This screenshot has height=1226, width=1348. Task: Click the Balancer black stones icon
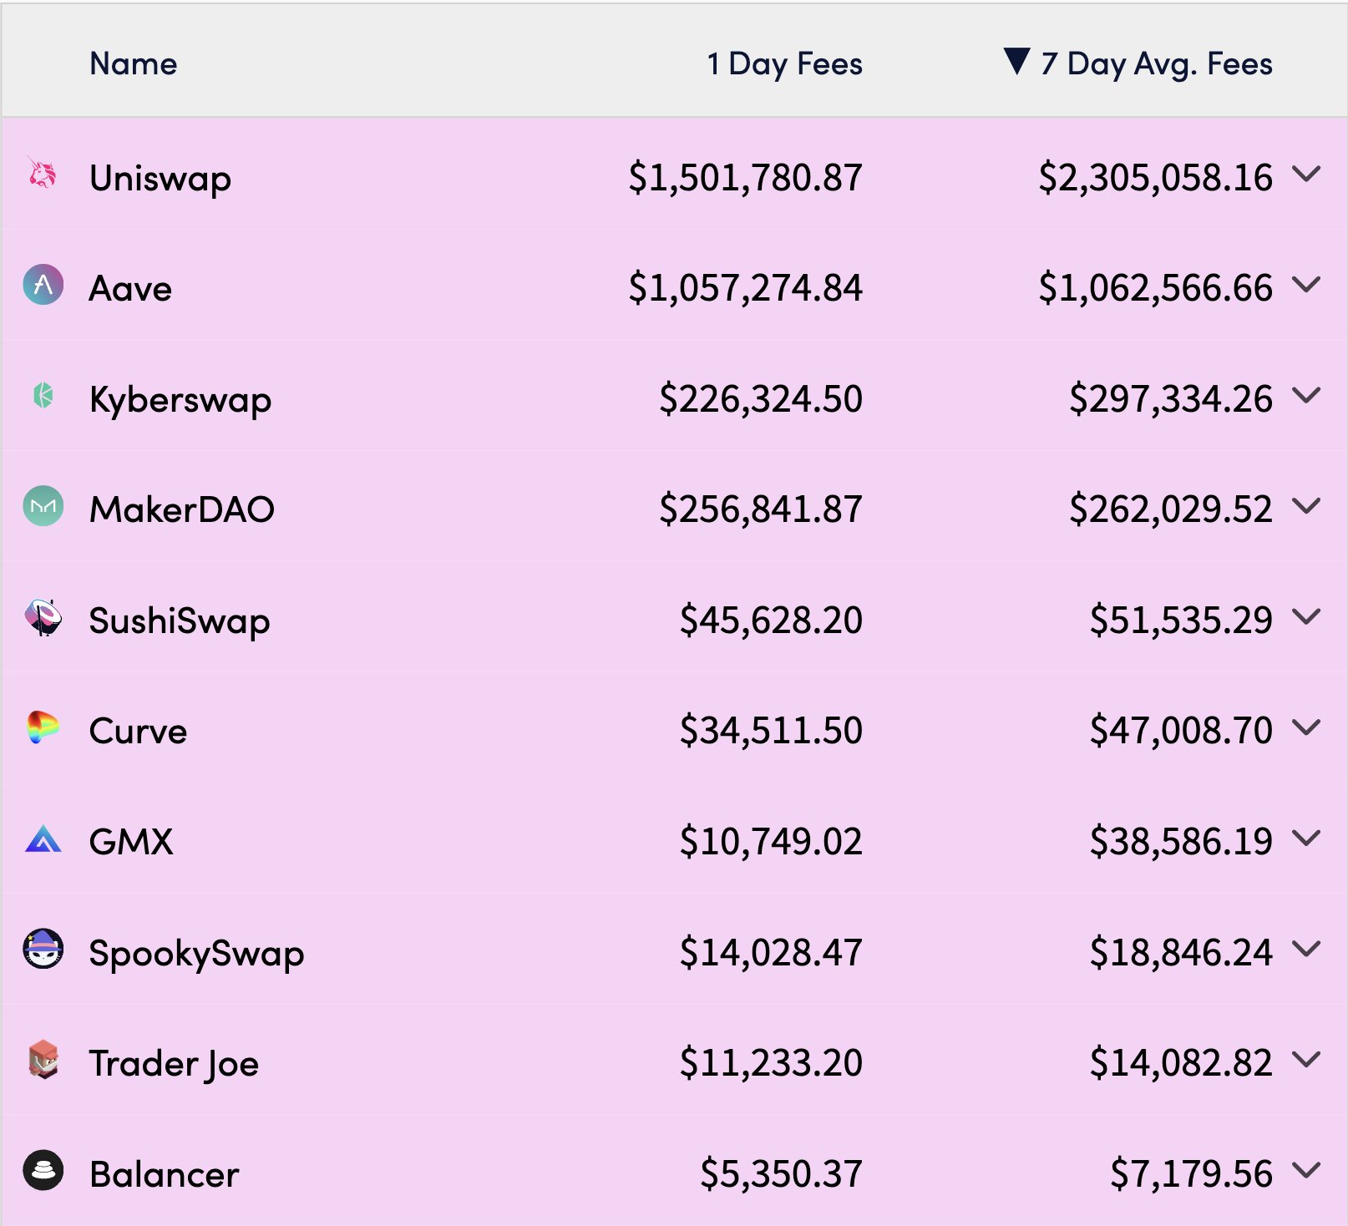(43, 1170)
